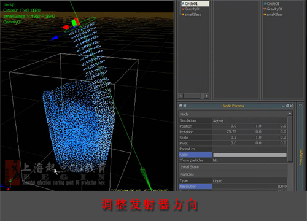Screen dimensions: 307x221
Task: Undock the Node Params panel
Action: tap(287, 106)
